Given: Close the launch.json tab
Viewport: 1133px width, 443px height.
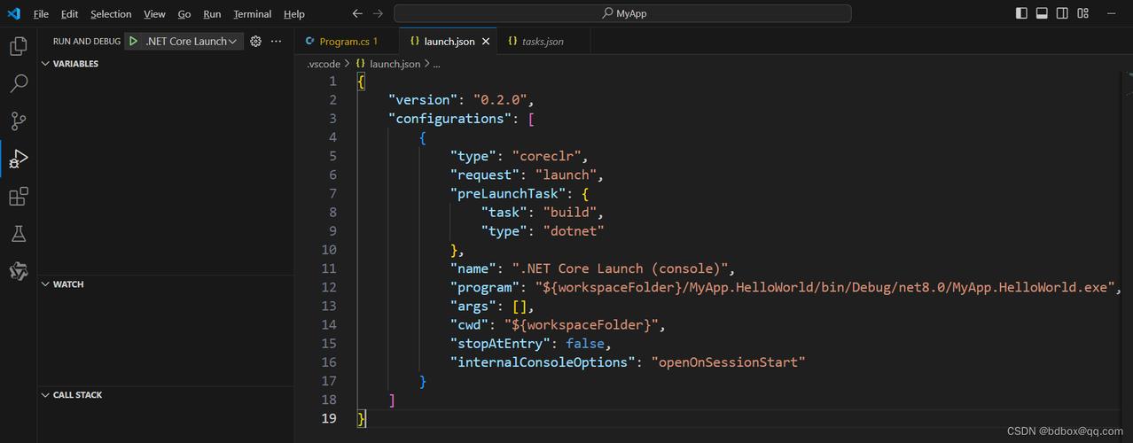Looking at the screenshot, I should (x=488, y=41).
